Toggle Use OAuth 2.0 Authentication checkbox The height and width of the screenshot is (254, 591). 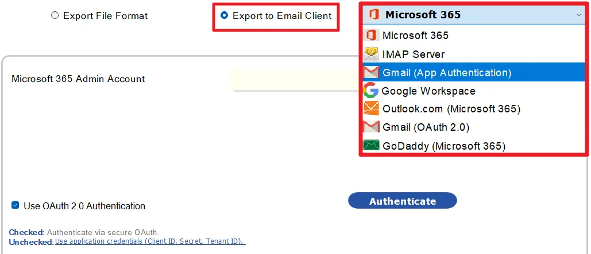[x=15, y=205]
